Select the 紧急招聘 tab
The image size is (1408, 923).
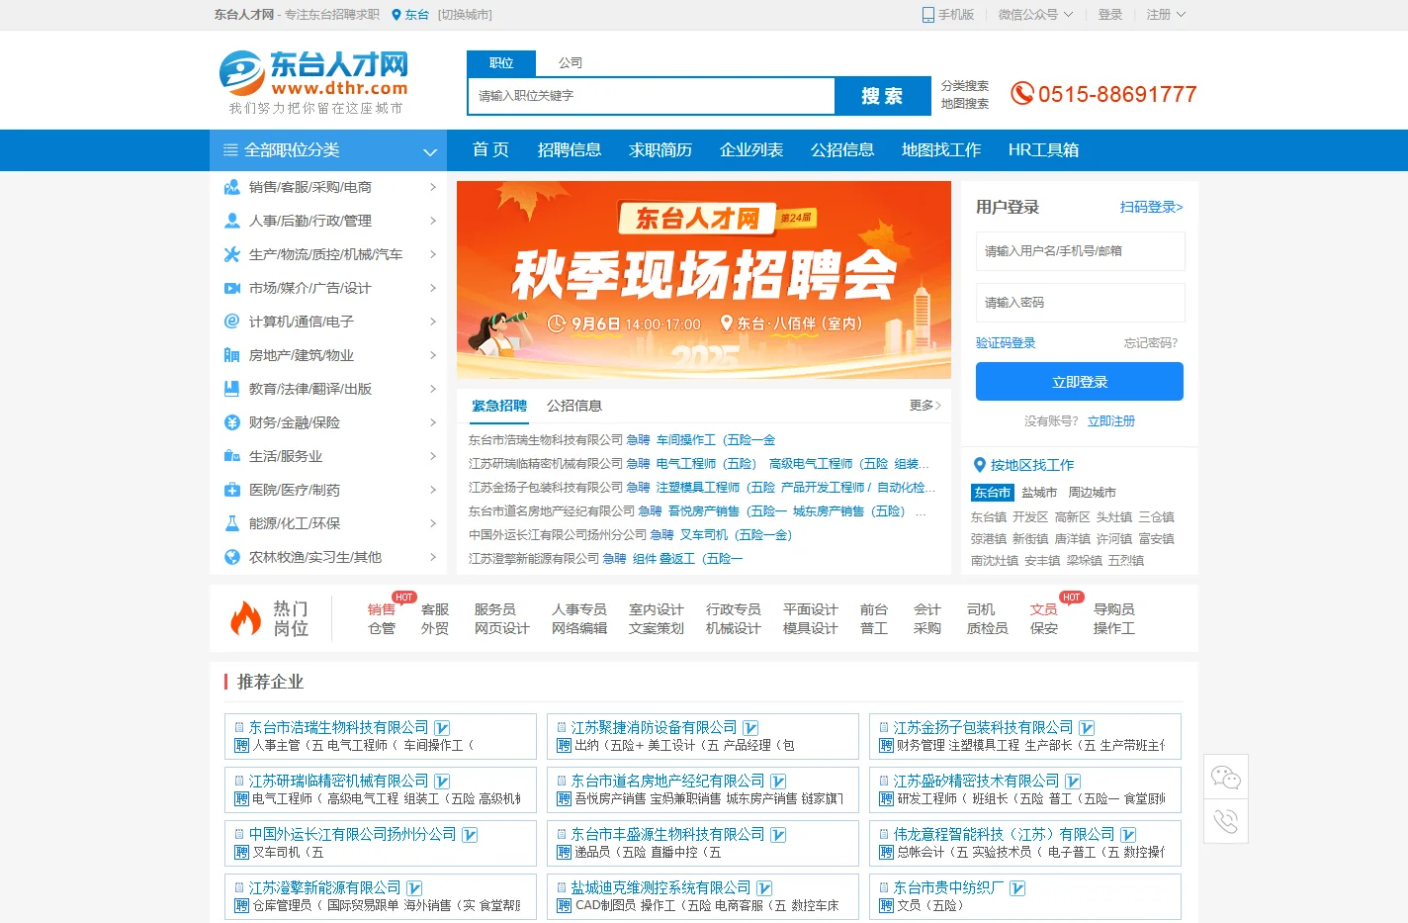pos(499,406)
